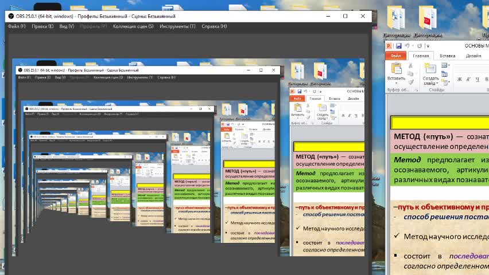Switch to the Главная ribbon tab
Screen dimensions: 489x275
421,56
